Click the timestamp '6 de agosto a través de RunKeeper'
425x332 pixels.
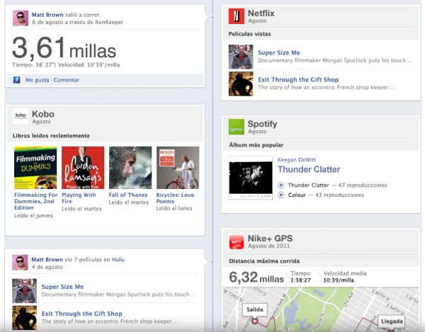point(77,22)
